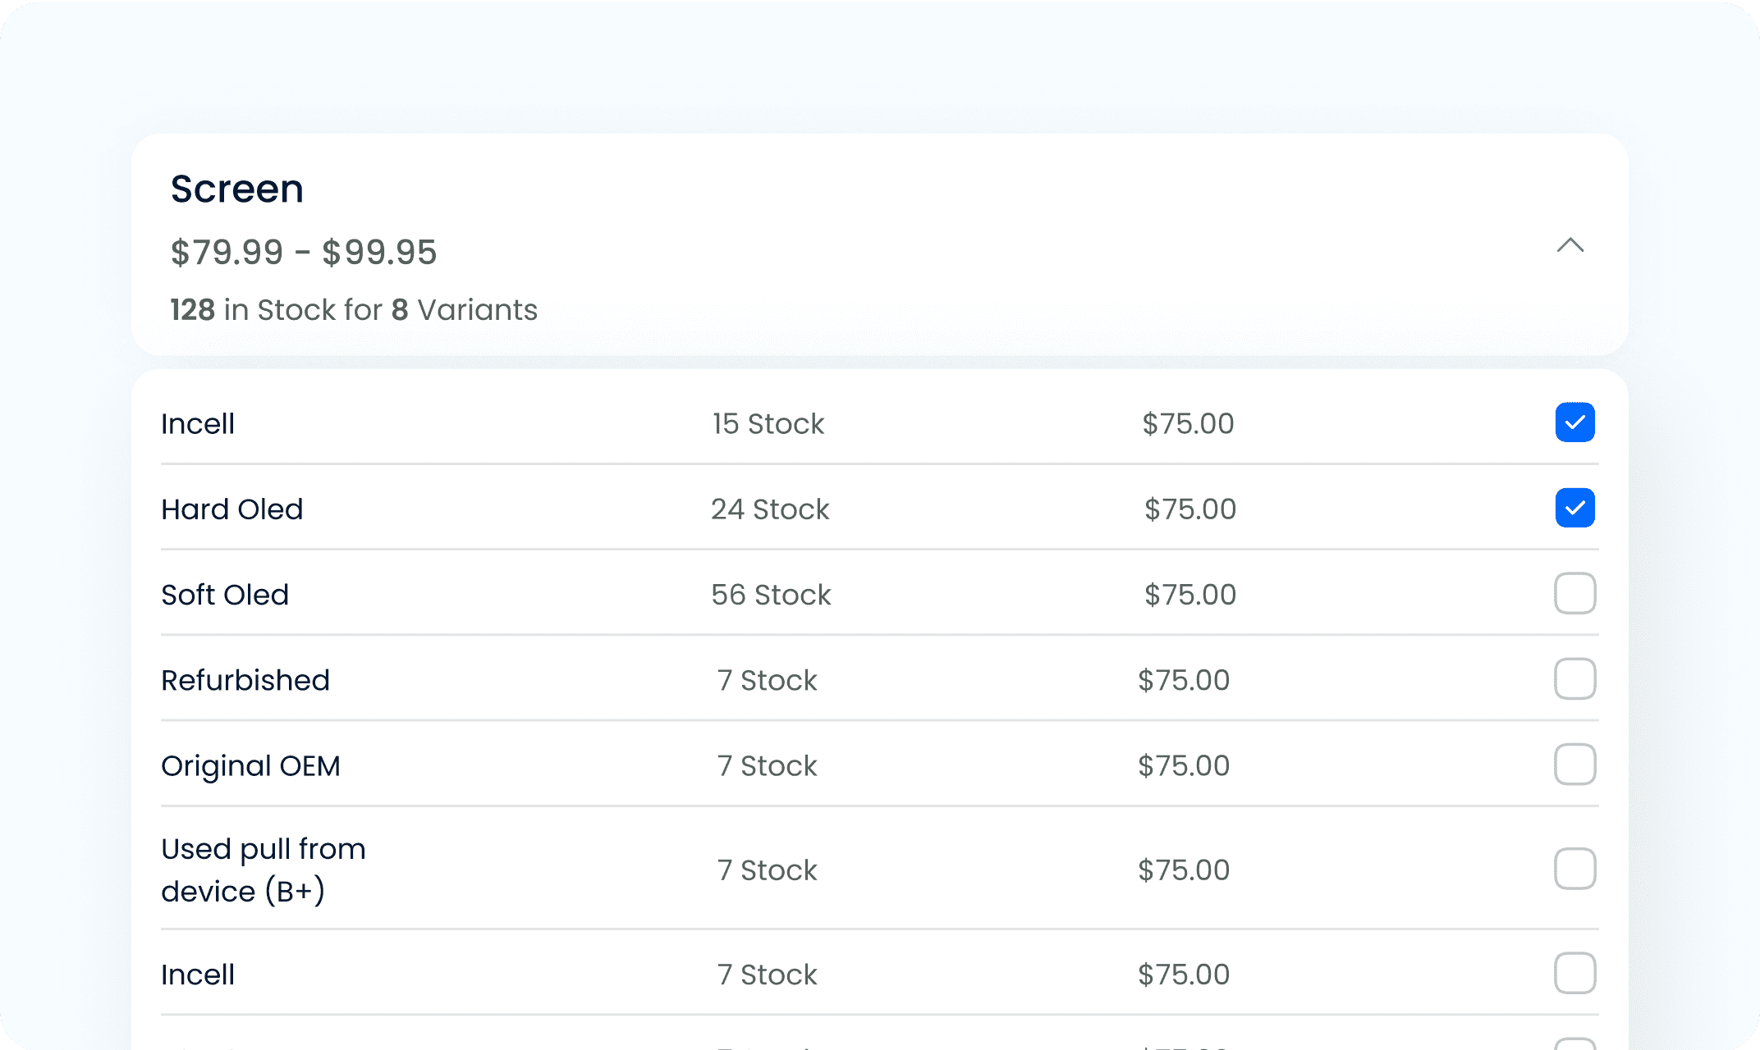Click the Screen heading title
The width and height of the screenshot is (1760, 1050).
click(x=237, y=189)
